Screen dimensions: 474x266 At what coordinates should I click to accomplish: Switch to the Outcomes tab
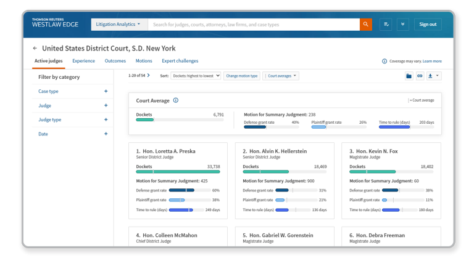pyautogui.click(x=115, y=61)
